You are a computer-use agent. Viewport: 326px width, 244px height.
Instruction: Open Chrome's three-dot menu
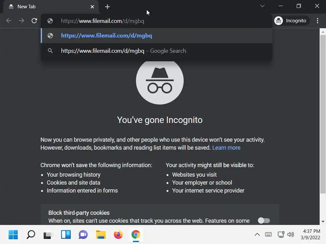coord(317,21)
